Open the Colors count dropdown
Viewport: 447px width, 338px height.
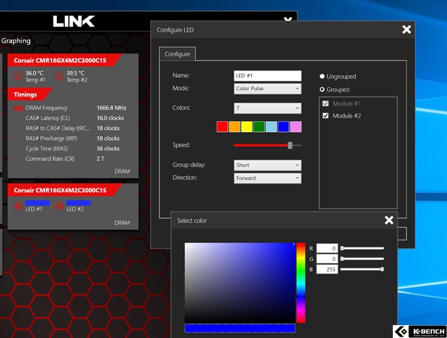coord(268,108)
